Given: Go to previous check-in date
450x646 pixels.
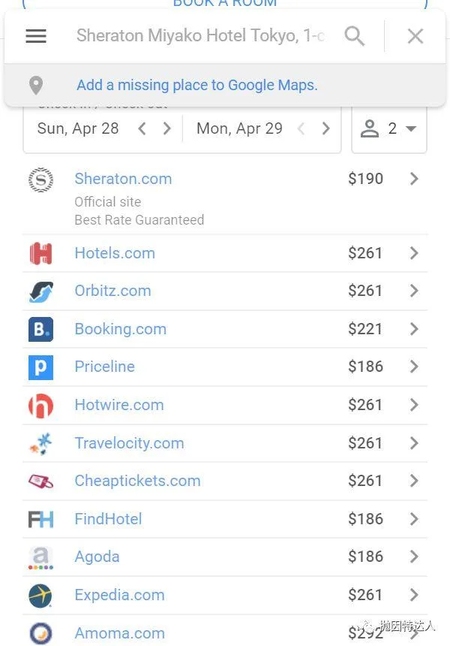Looking at the screenshot, I should click(x=142, y=129).
